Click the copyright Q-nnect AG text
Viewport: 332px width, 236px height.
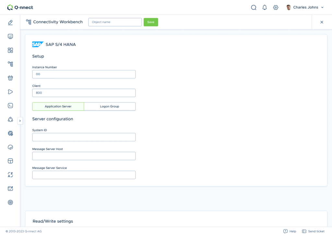pyautogui.click(x=23, y=231)
